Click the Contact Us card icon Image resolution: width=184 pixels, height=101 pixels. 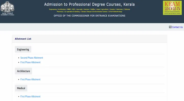point(170,27)
